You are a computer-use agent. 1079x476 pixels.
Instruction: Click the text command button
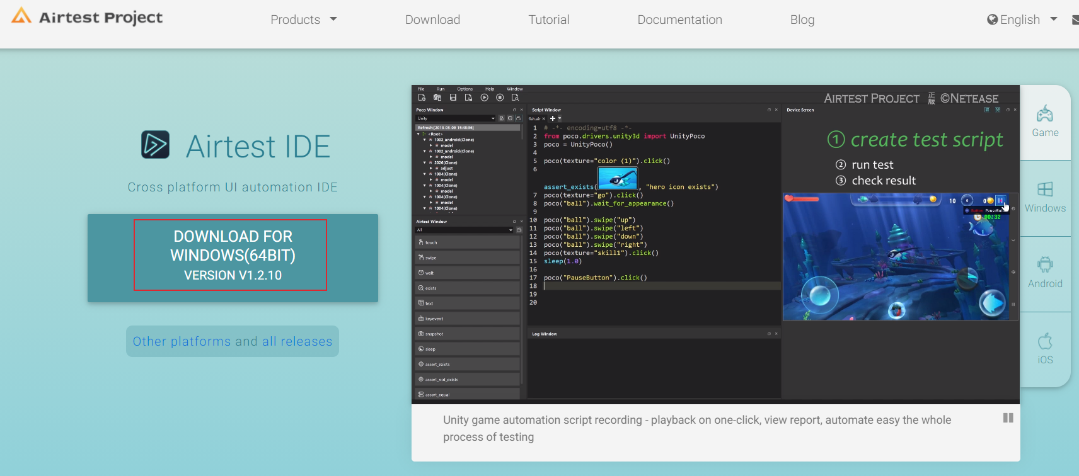coord(467,303)
